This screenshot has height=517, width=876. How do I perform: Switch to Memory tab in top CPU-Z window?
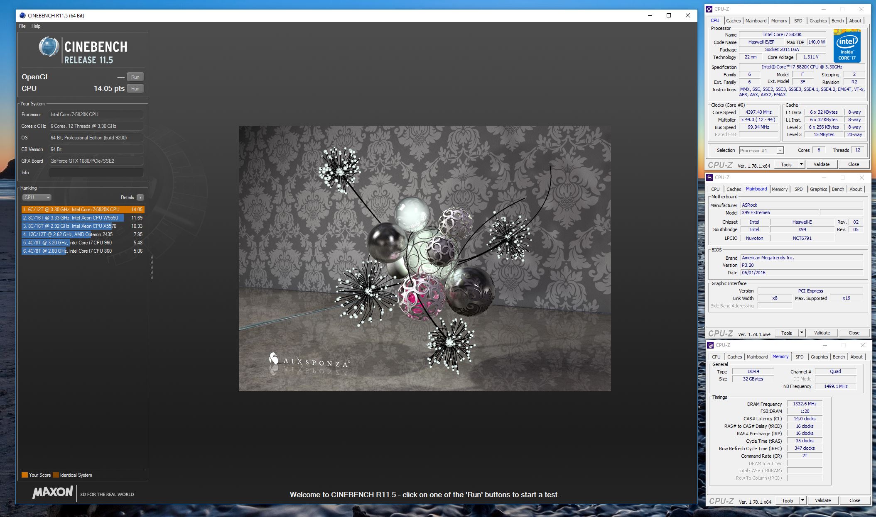click(x=779, y=21)
